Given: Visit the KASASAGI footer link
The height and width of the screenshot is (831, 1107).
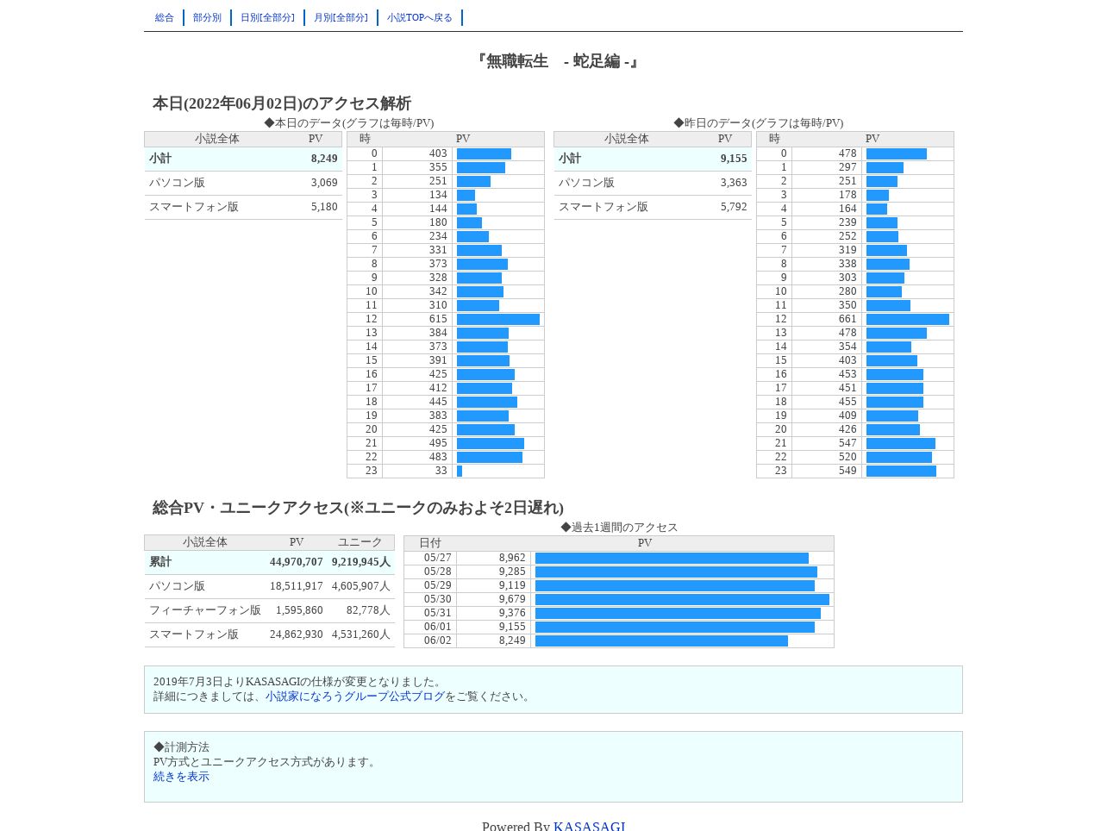Looking at the screenshot, I should pos(590,826).
